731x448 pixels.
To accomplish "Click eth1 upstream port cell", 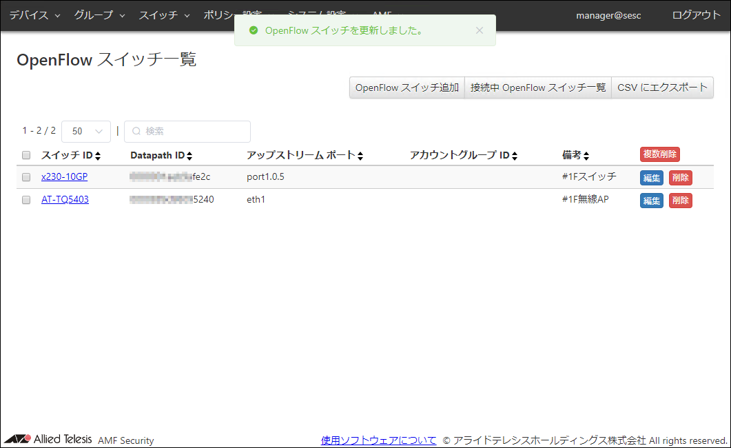I will (x=256, y=199).
